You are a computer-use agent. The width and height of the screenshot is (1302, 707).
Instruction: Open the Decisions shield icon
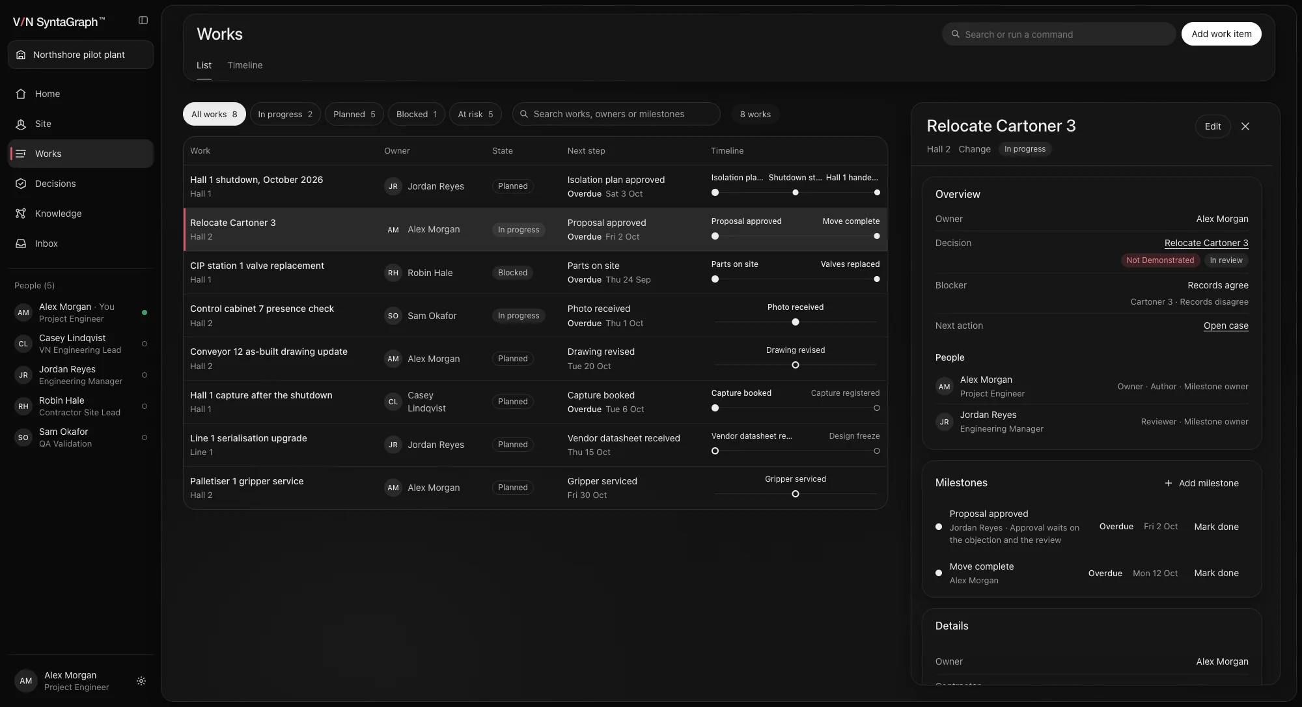point(21,184)
